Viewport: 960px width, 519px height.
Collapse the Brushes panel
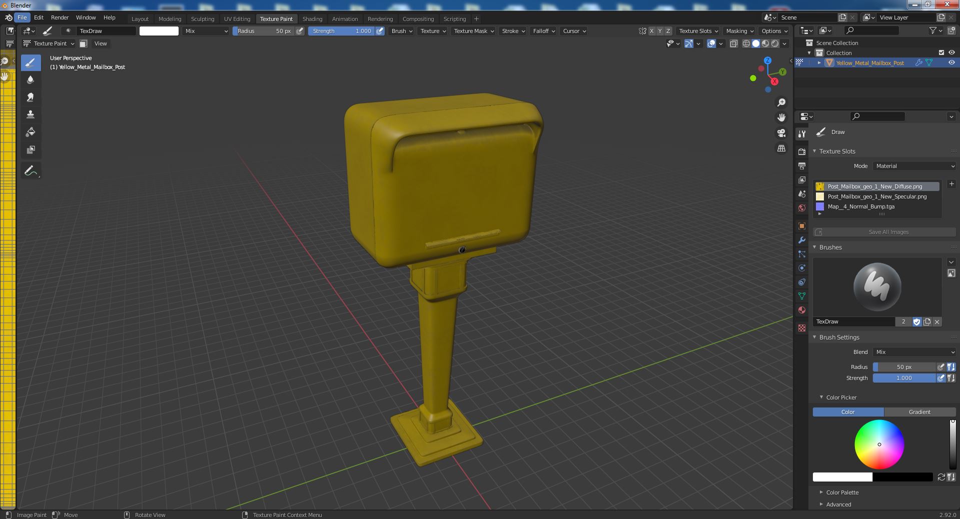830,247
